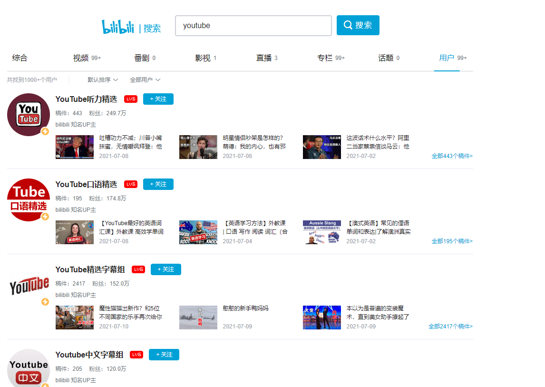
Task: Click 粉丝：249.7万 follower count
Action: click(107, 113)
